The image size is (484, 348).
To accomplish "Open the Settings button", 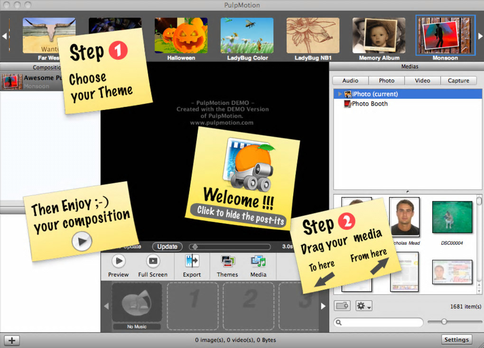I will pos(456,339).
